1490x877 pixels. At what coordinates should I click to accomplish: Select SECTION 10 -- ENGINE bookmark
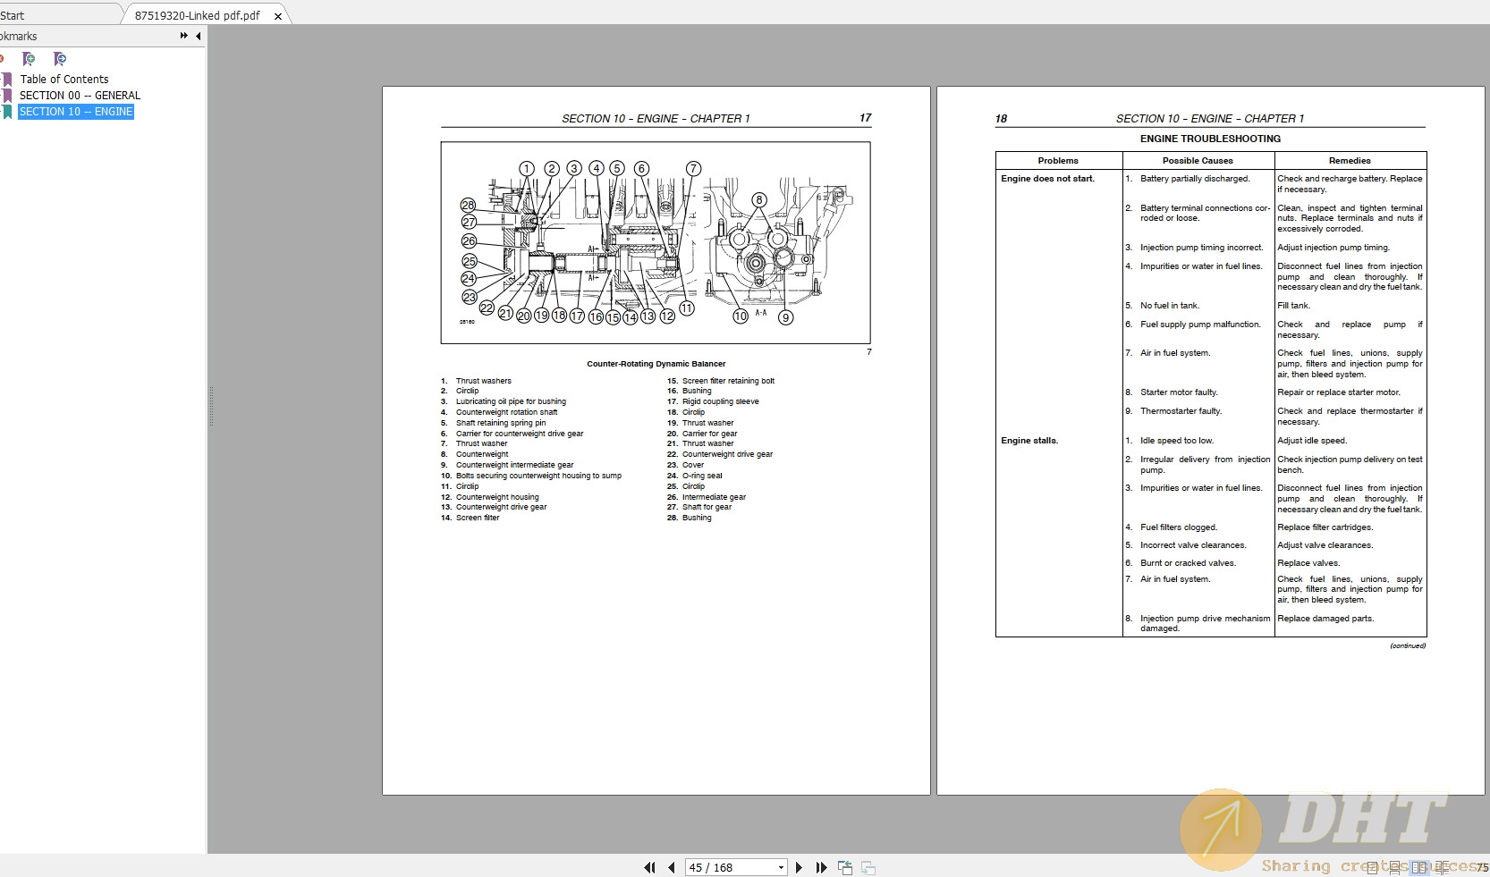pyautogui.click(x=76, y=111)
